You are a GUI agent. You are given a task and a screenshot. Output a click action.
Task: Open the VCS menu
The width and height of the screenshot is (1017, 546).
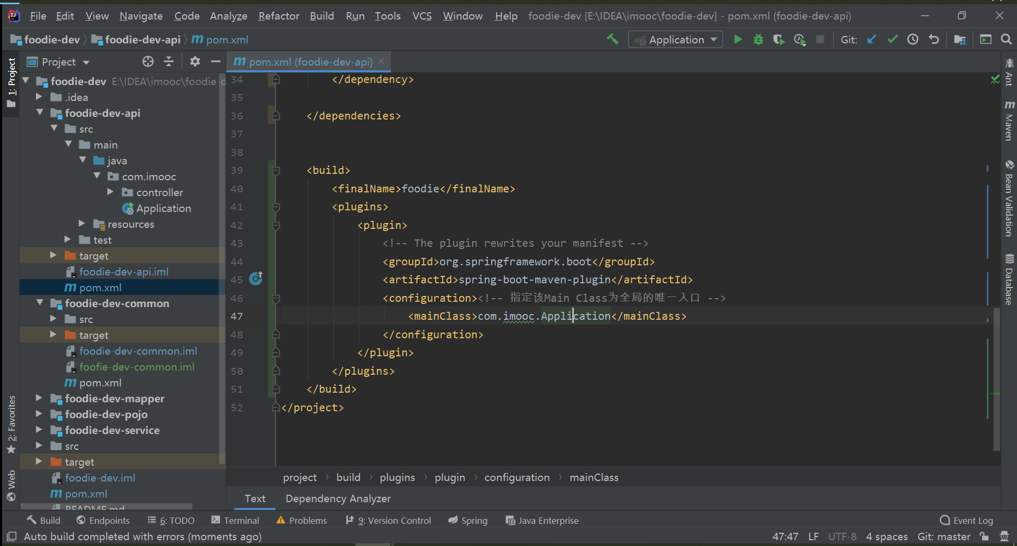click(422, 16)
